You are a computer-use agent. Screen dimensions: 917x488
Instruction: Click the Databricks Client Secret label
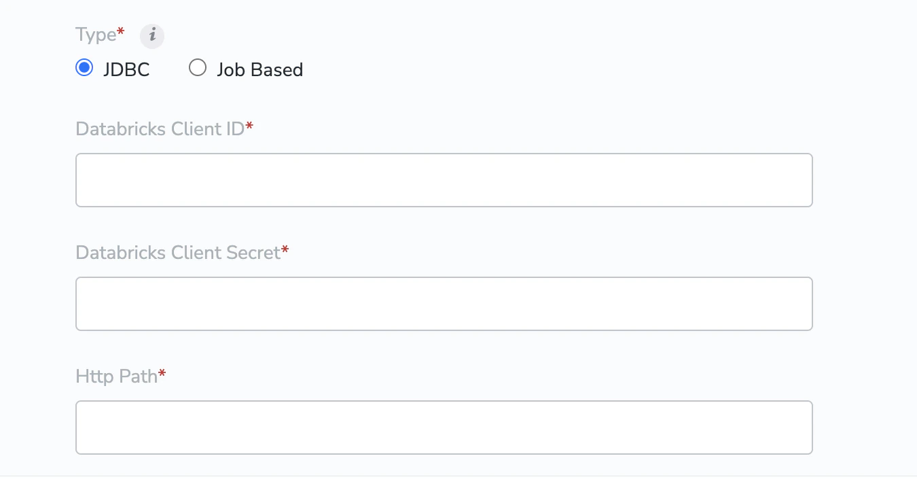178,252
